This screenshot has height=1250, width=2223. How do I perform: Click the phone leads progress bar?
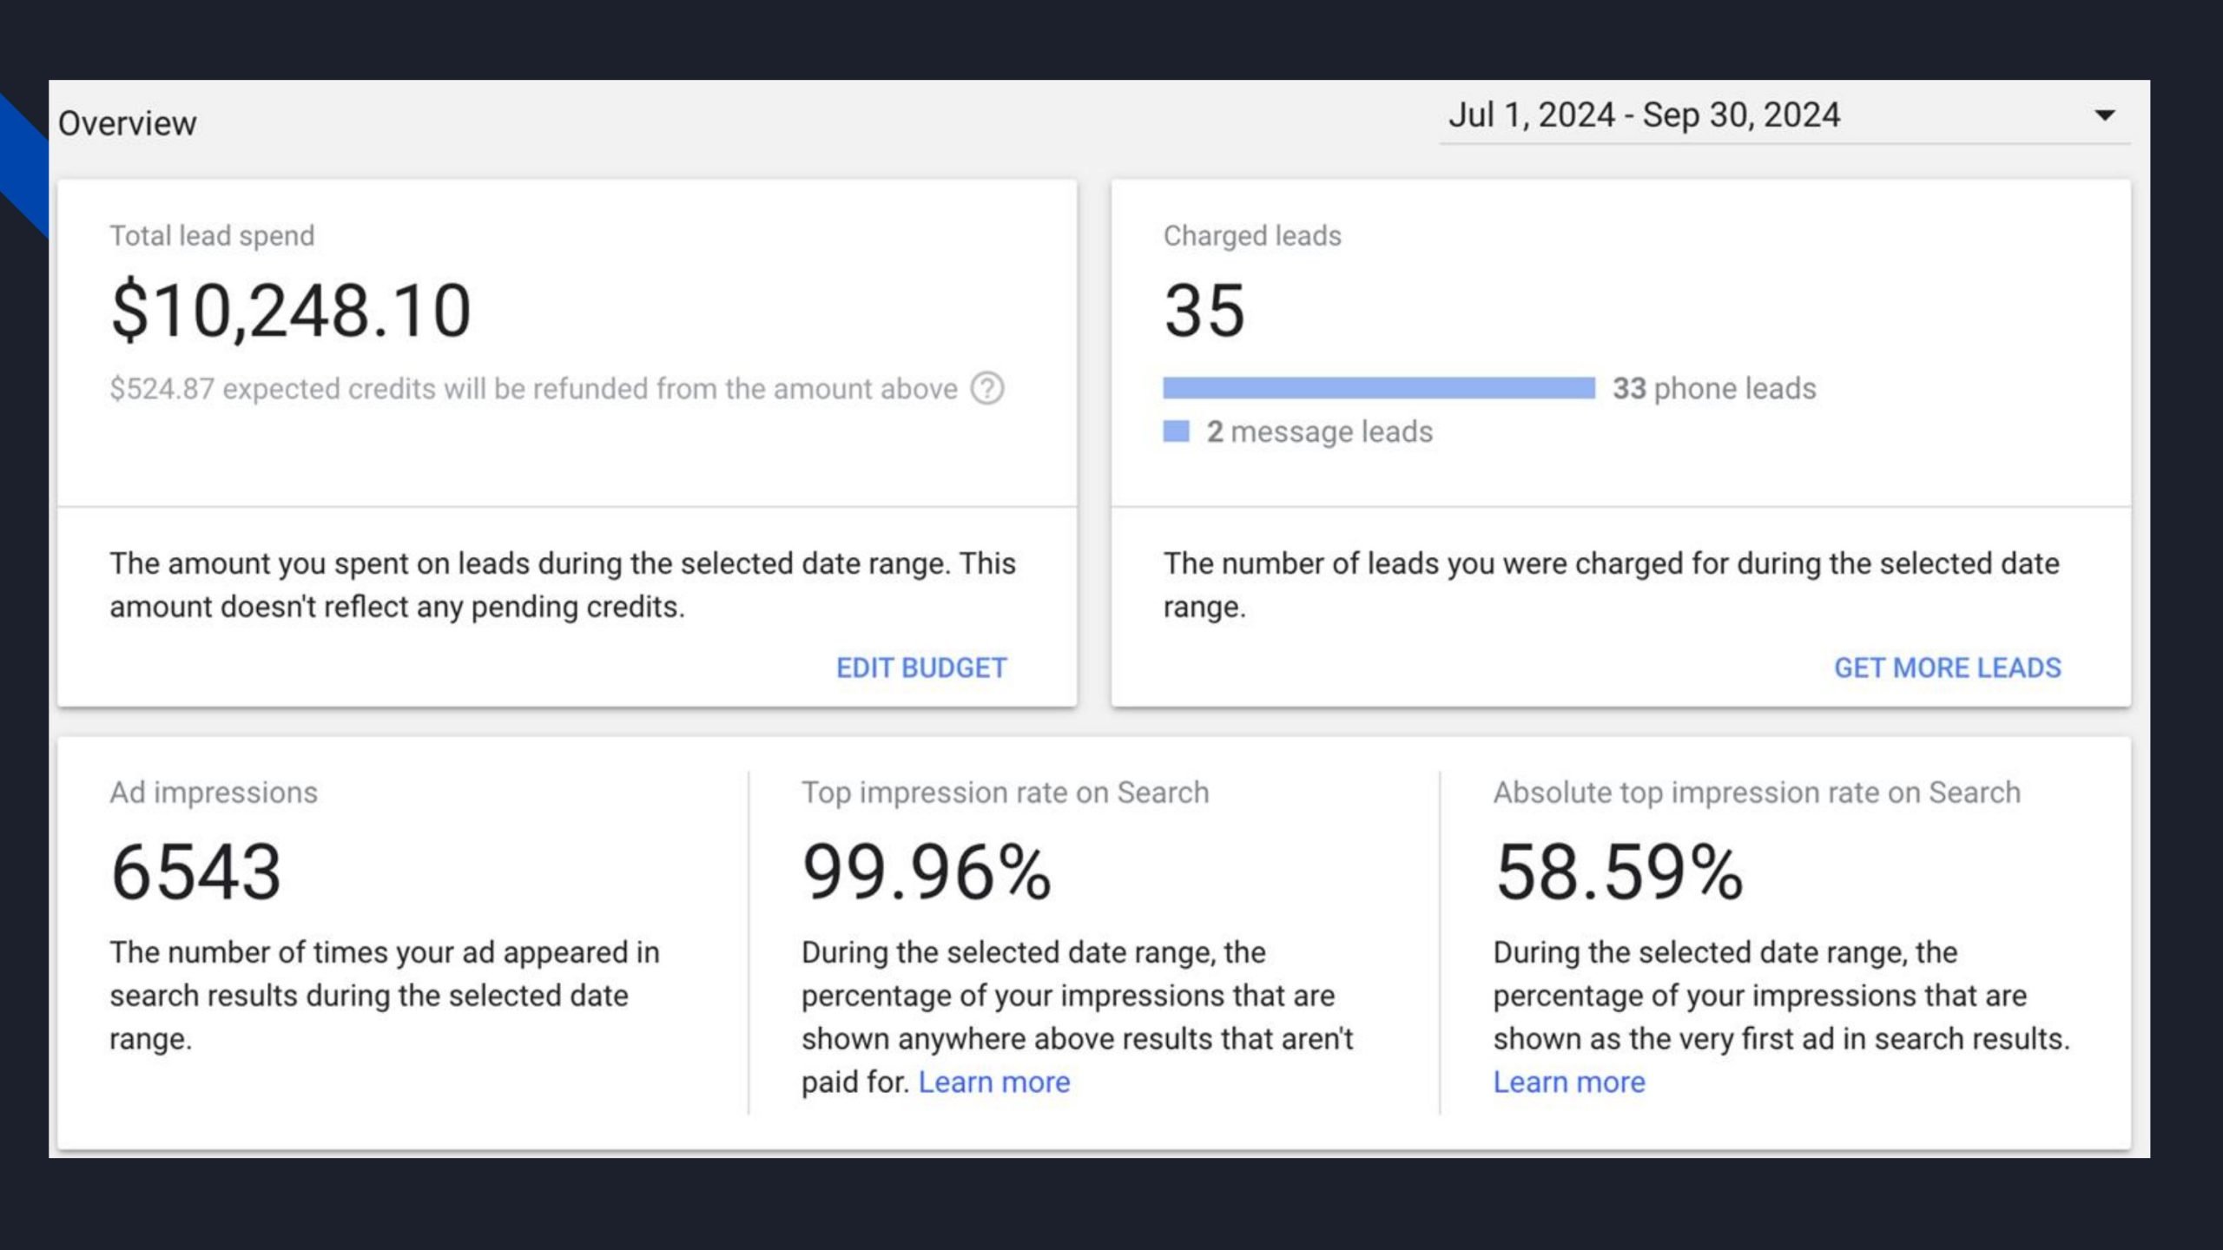tap(1378, 388)
